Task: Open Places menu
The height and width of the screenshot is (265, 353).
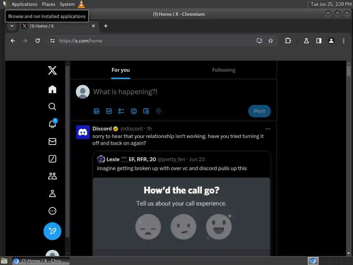Action: [49, 4]
